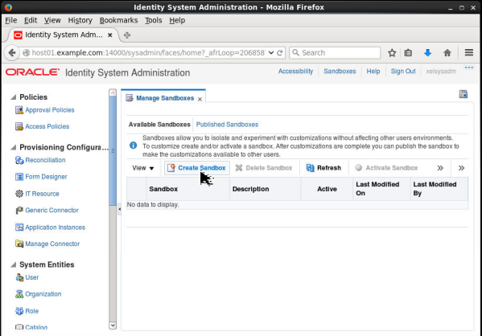Click the Active column header

coord(327,189)
